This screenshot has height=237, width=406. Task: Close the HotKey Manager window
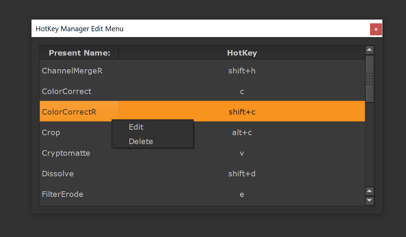pyautogui.click(x=376, y=29)
